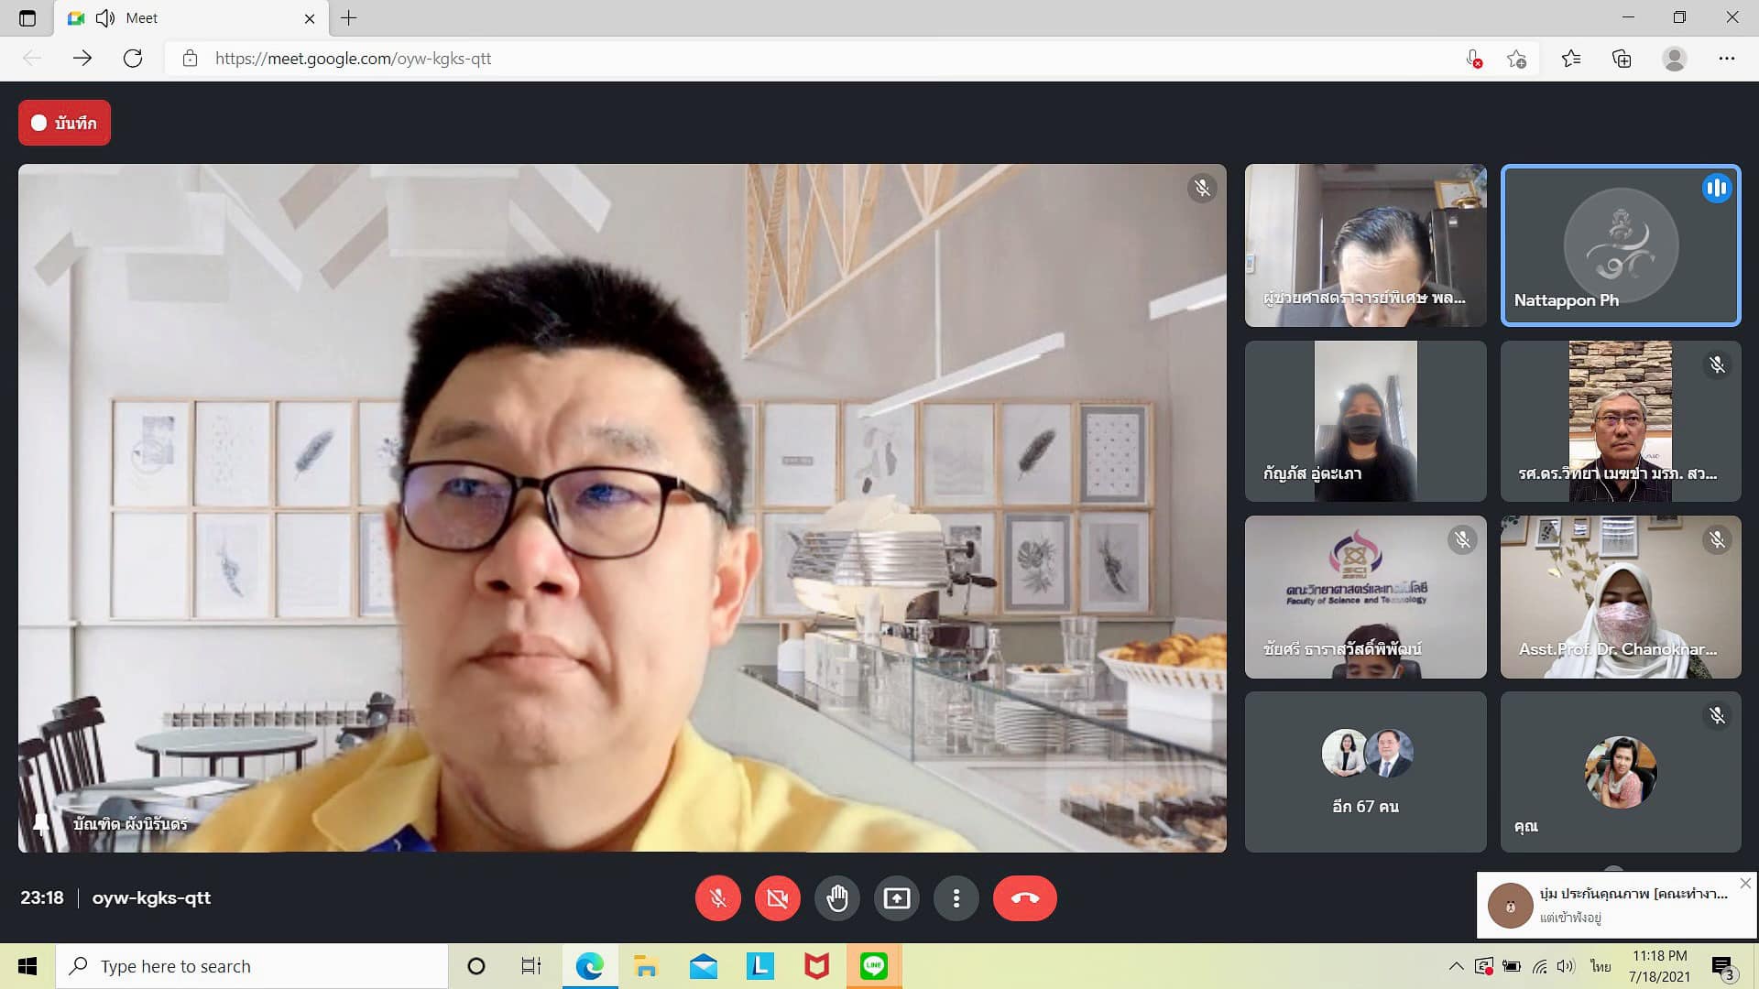Screen dimensions: 1759x989
Task: Raise hand in the meeting
Action: [x=836, y=898]
